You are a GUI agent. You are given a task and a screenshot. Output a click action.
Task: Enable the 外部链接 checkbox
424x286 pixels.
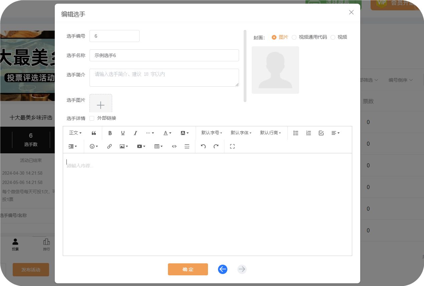(92, 118)
